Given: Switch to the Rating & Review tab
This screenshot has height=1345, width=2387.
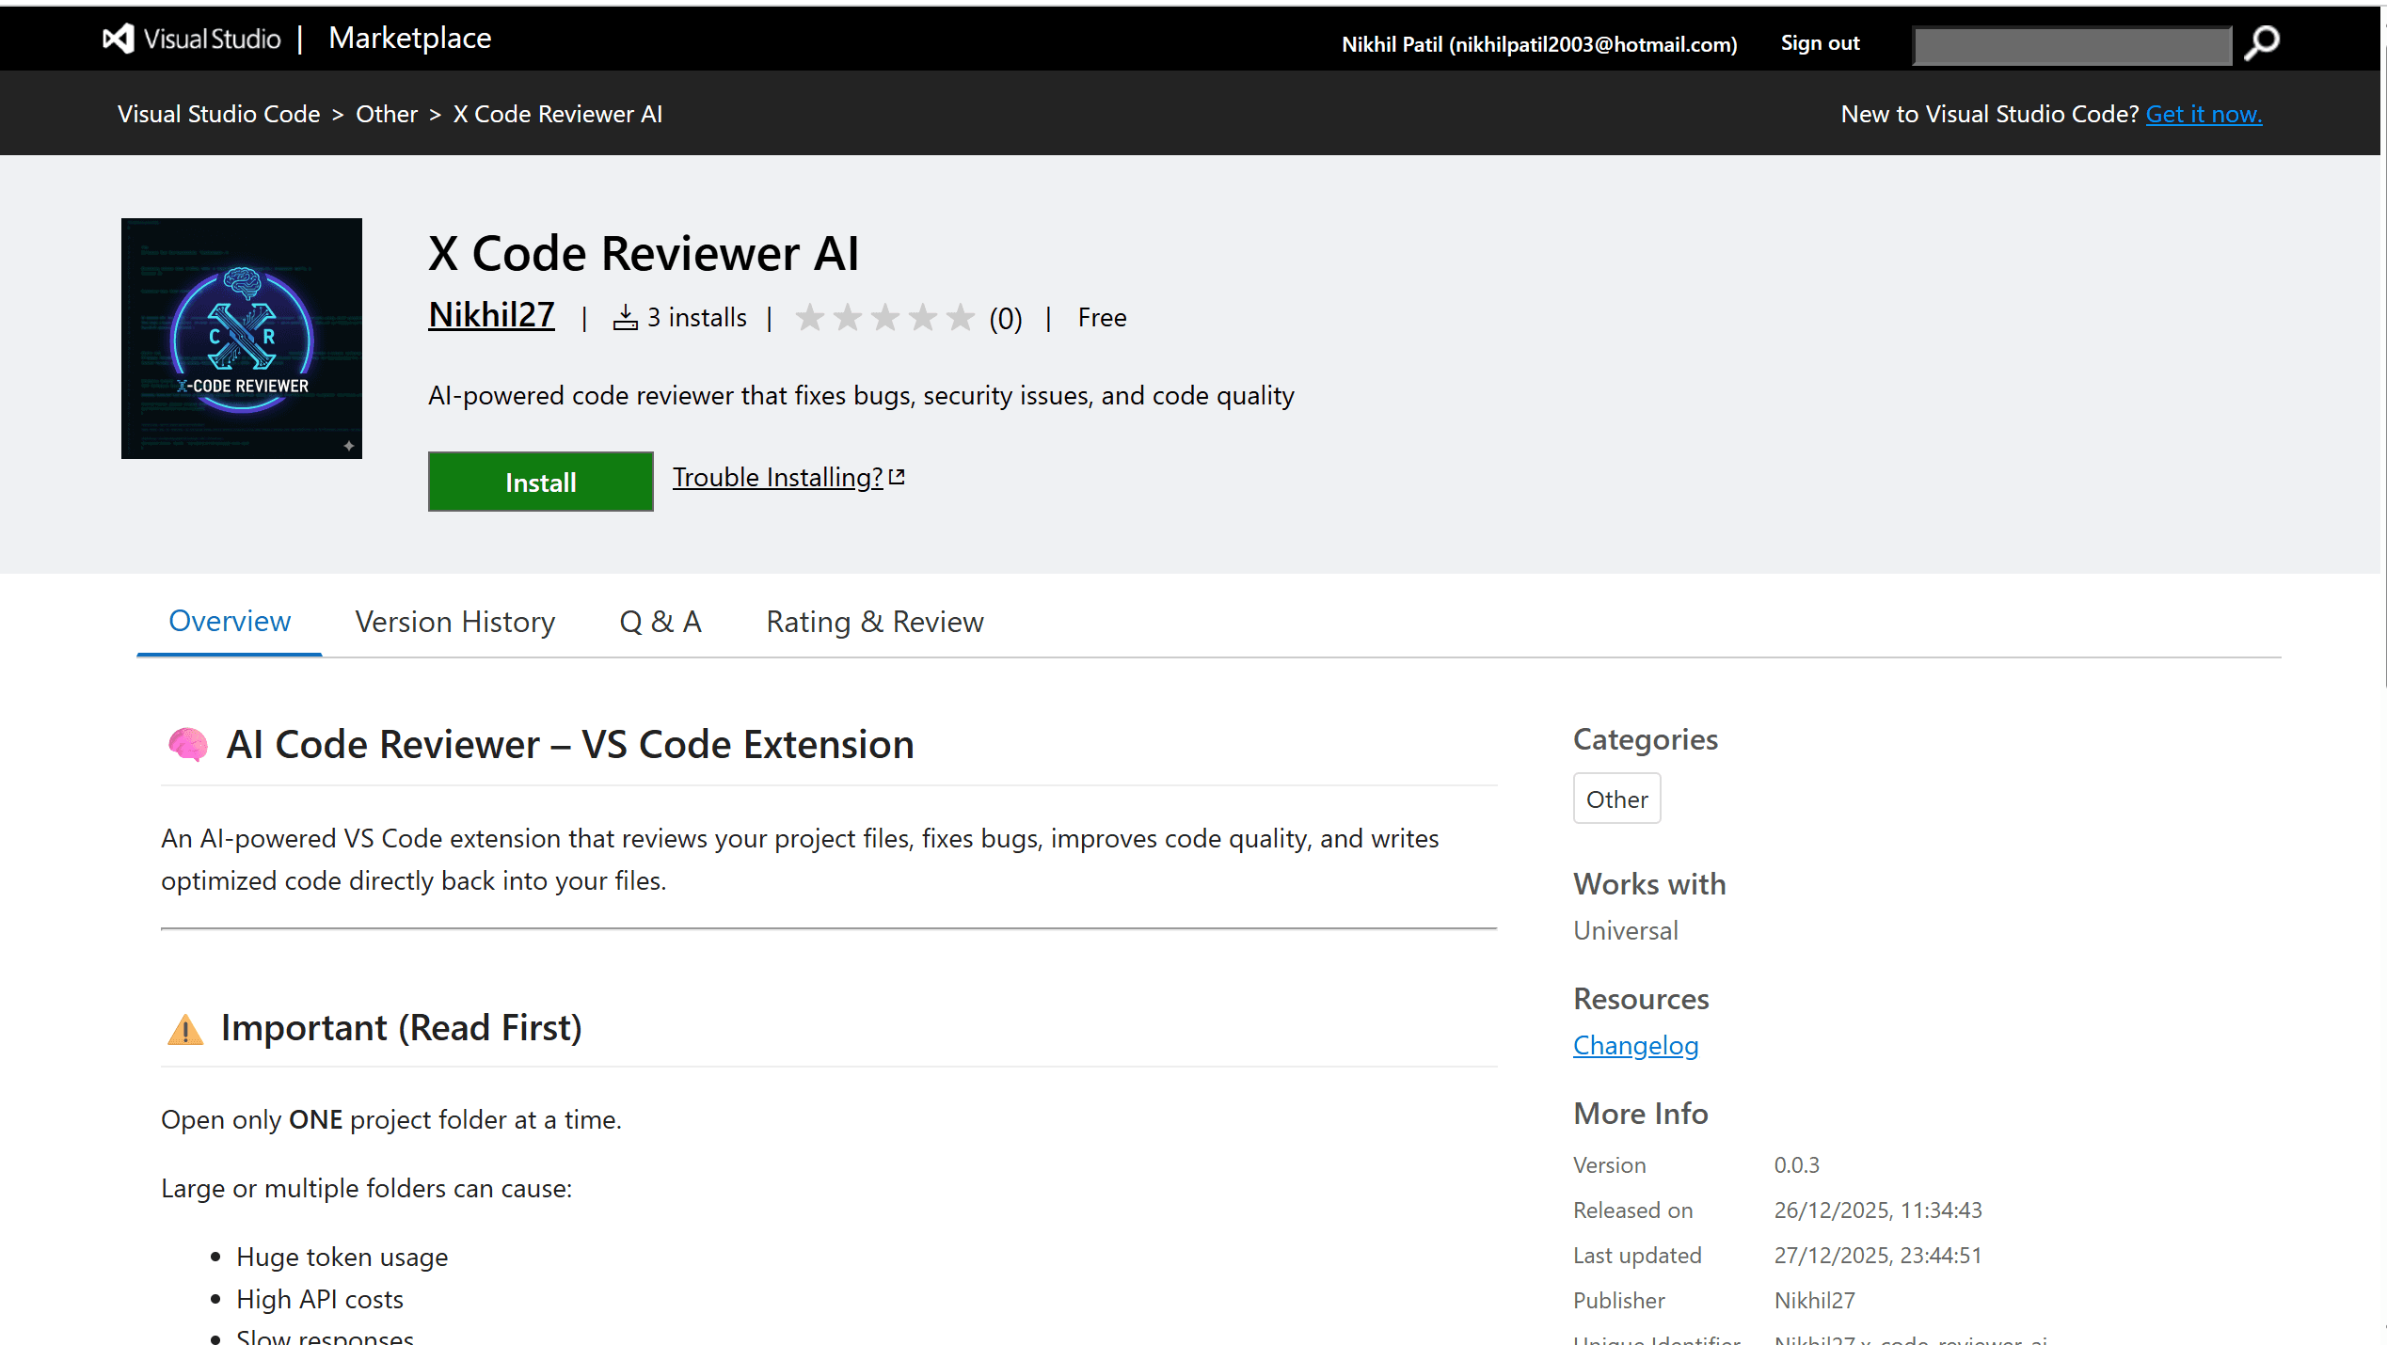Looking at the screenshot, I should point(873,621).
